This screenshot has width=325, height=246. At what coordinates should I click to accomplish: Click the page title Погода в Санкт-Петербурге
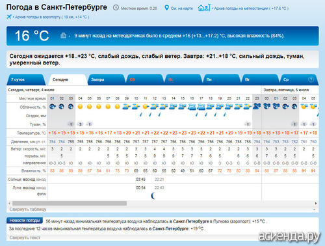[x=57, y=7]
